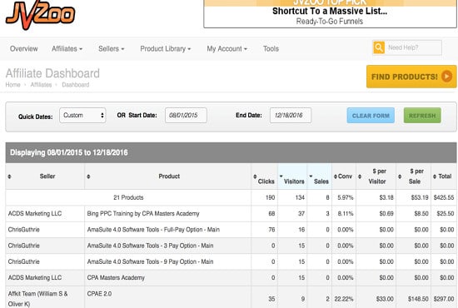
Task: Click the '$148.50' per sale value
Action: pos(418,299)
